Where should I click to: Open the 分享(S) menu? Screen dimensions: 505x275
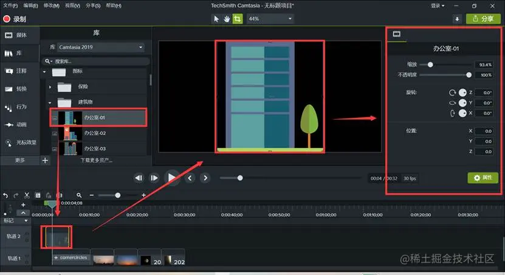pyautogui.click(x=93, y=5)
